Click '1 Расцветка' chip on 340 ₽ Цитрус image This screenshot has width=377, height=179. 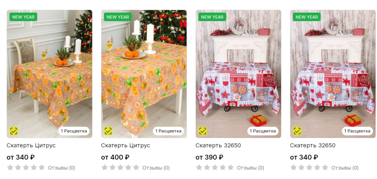click(x=74, y=131)
